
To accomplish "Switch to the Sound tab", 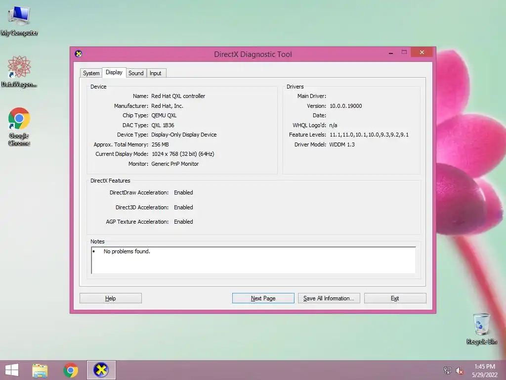I will click(136, 73).
